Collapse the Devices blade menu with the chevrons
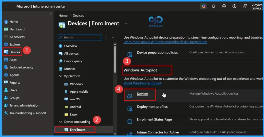The height and width of the screenshot is (137, 264). point(113,37)
